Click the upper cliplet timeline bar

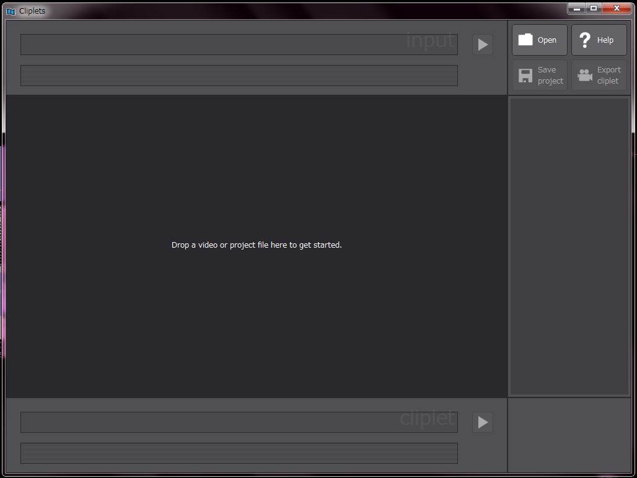[239, 422]
